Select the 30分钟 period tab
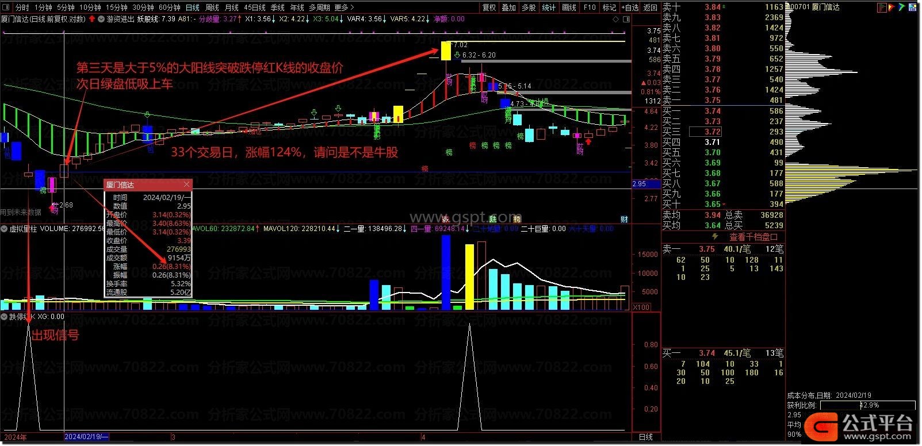Image resolution: width=922 pixels, height=446 pixels. pyautogui.click(x=143, y=7)
